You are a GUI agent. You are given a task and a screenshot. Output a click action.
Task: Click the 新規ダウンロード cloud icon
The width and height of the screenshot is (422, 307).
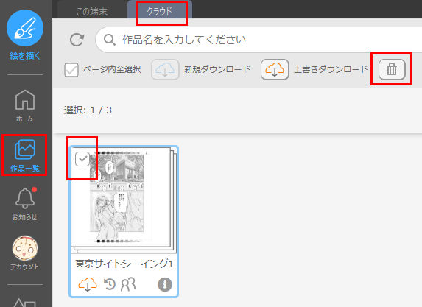[165, 69]
